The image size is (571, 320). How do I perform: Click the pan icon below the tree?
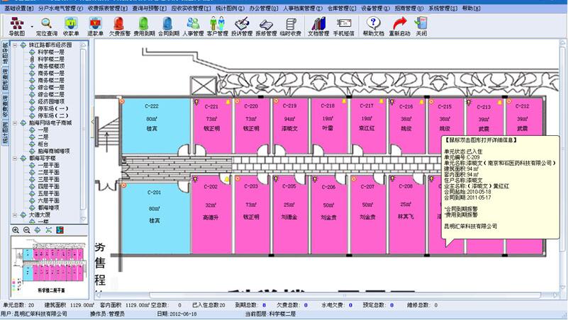[x=38, y=230]
